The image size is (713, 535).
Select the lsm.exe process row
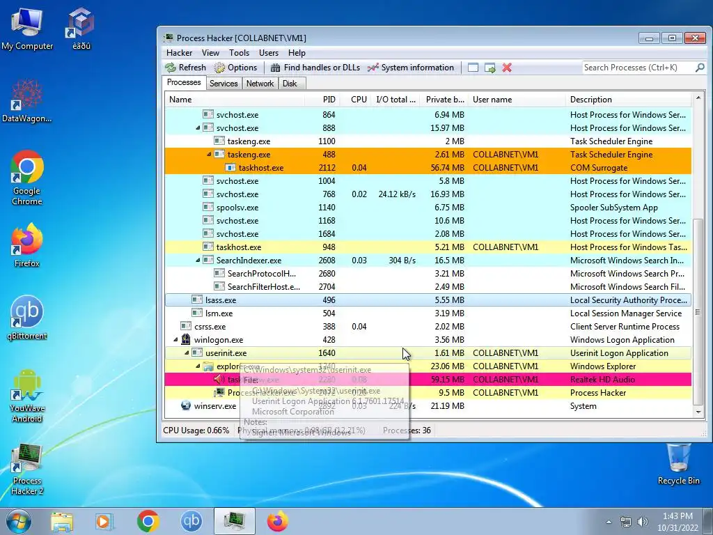tap(428, 313)
